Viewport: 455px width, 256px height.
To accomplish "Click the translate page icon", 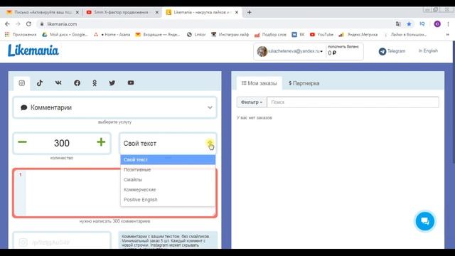I will [398, 24].
